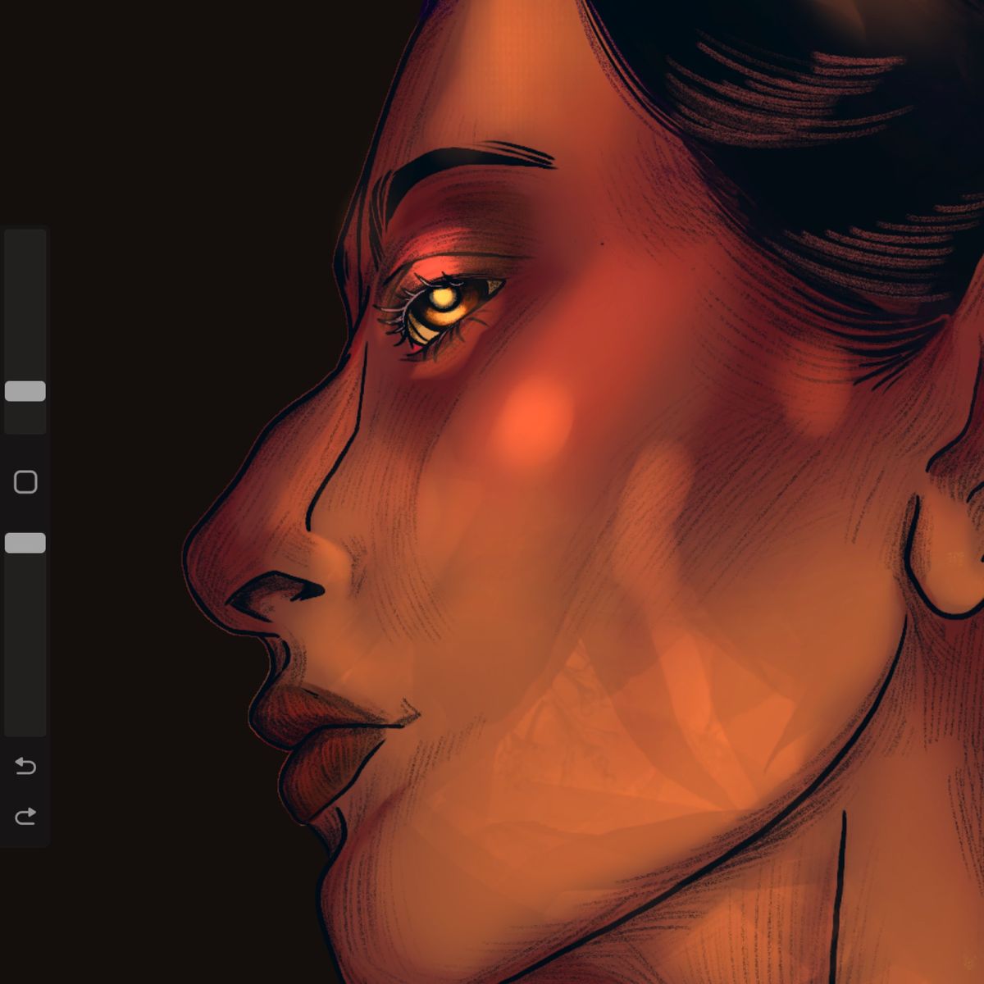The width and height of the screenshot is (984, 984).
Task: Click the lower part of the opacity track
Action: (x=25, y=645)
